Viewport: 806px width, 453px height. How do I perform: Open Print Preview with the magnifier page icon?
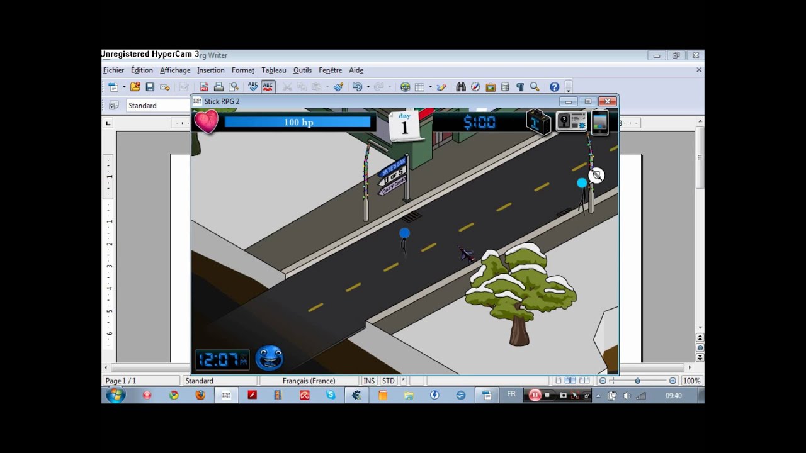pyautogui.click(x=234, y=87)
